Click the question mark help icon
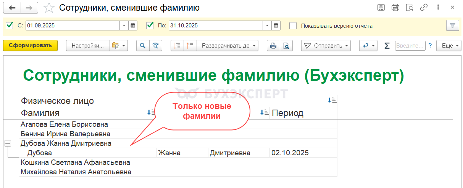The height and width of the screenshot is (188, 463). (430, 46)
